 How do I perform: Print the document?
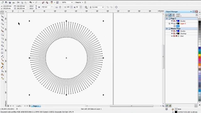(14, 3)
